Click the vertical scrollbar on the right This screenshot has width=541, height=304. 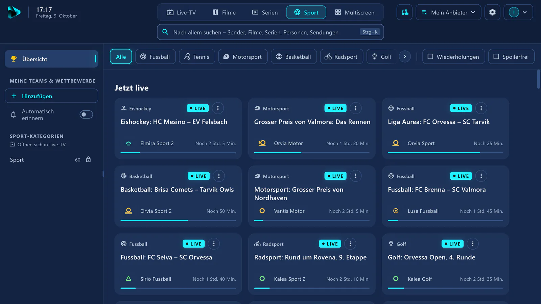[x=538, y=79]
